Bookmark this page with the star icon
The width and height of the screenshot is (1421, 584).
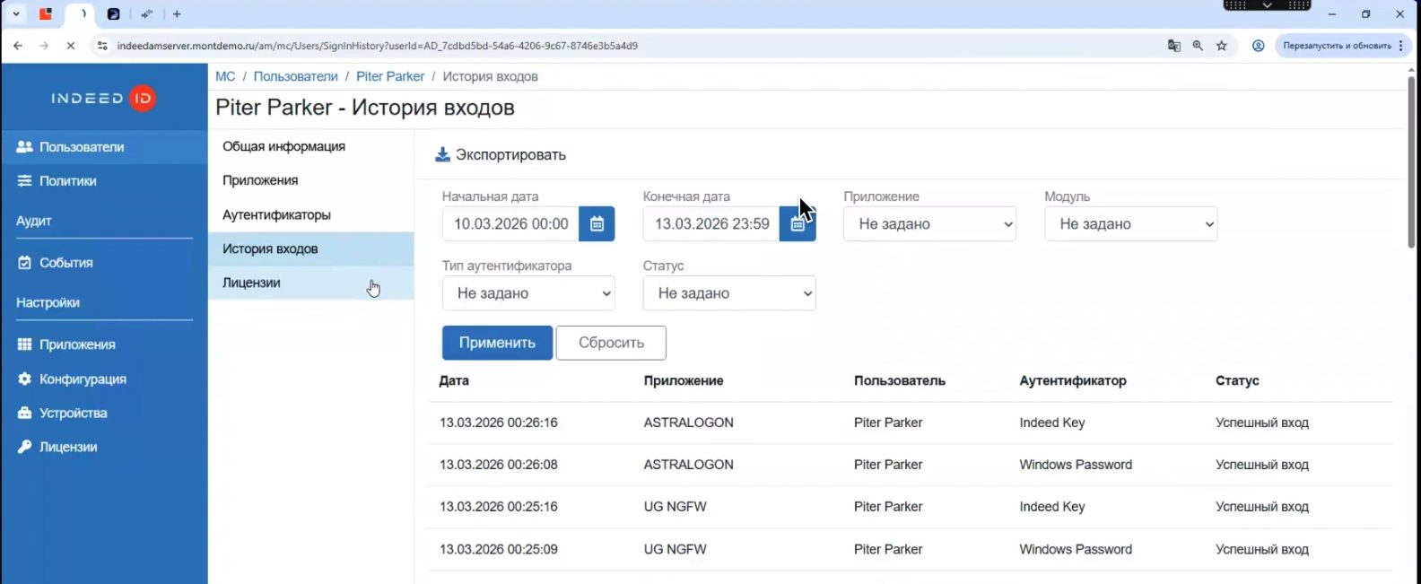click(1221, 46)
